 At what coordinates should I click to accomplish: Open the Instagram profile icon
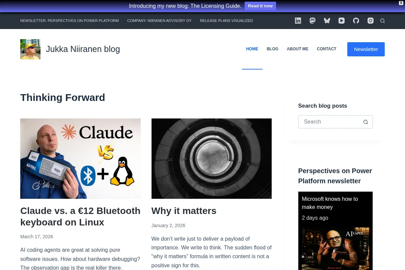click(x=371, y=21)
